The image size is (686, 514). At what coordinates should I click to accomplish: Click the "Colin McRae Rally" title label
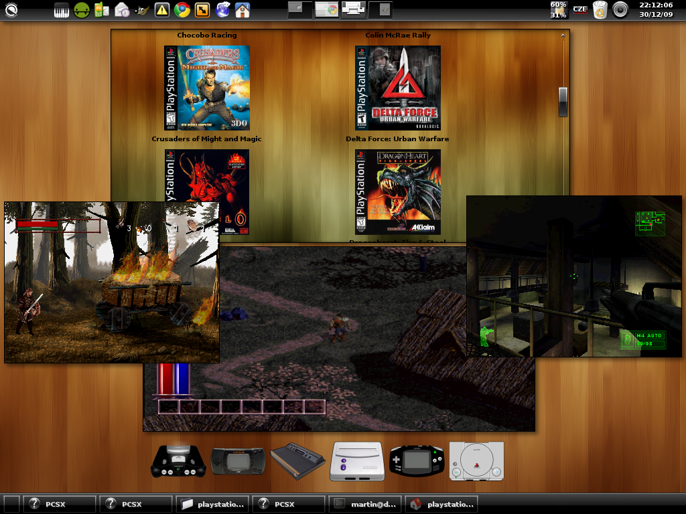[x=398, y=35]
